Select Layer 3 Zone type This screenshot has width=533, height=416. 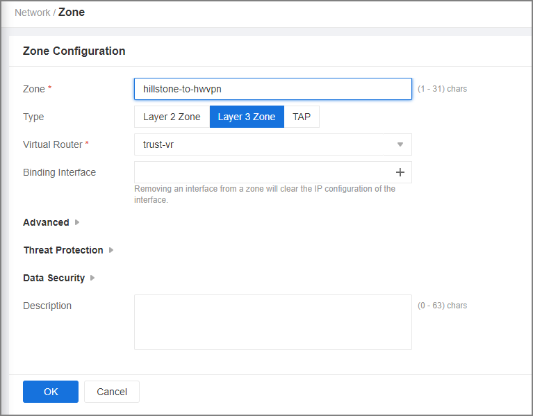click(247, 117)
